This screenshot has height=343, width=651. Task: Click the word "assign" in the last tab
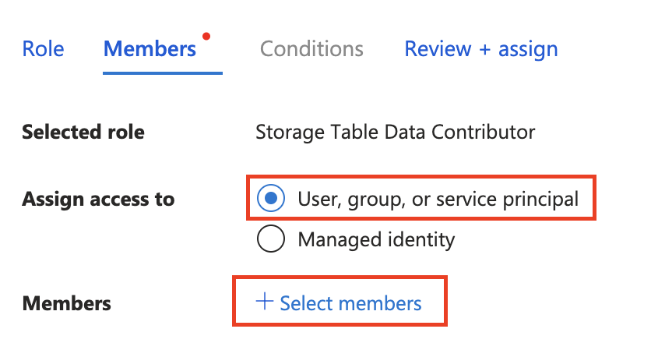tap(528, 49)
